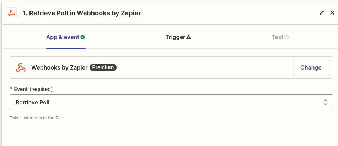Image resolution: width=338 pixels, height=146 pixels.
Task: Close the step editor panel
Action: tap(332, 13)
